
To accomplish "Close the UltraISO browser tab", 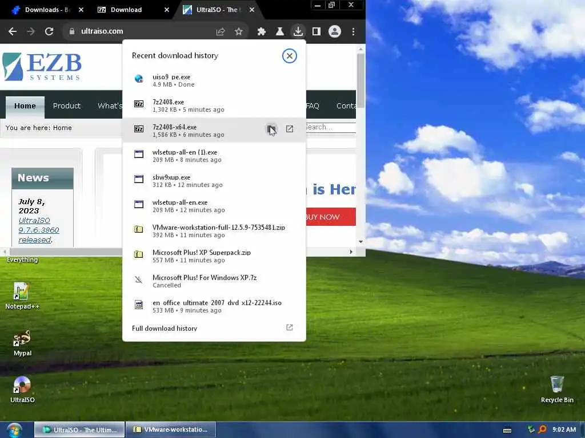I will [252, 10].
